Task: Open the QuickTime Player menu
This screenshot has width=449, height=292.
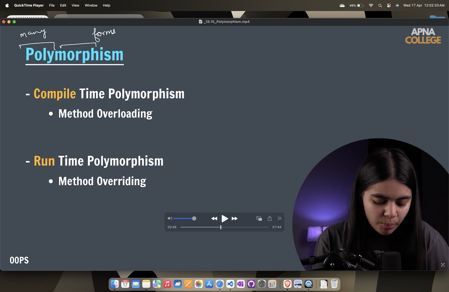Action: pyautogui.click(x=29, y=5)
